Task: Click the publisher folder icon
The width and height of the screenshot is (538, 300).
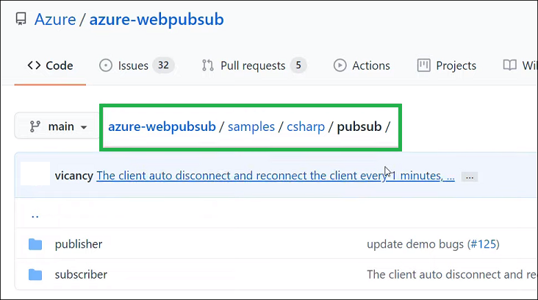Action: 35,244
